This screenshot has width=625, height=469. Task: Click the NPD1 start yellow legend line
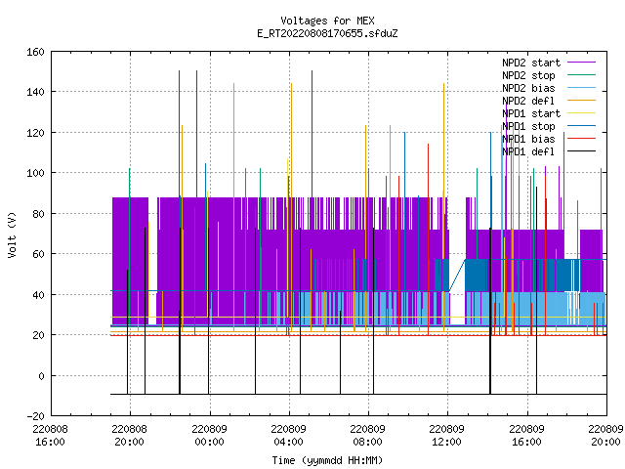tap(581, 113)
